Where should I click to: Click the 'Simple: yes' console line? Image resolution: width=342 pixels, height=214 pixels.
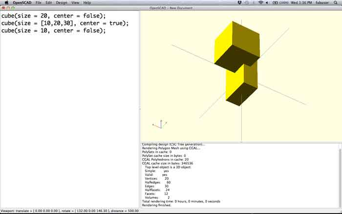pos(157,171)
